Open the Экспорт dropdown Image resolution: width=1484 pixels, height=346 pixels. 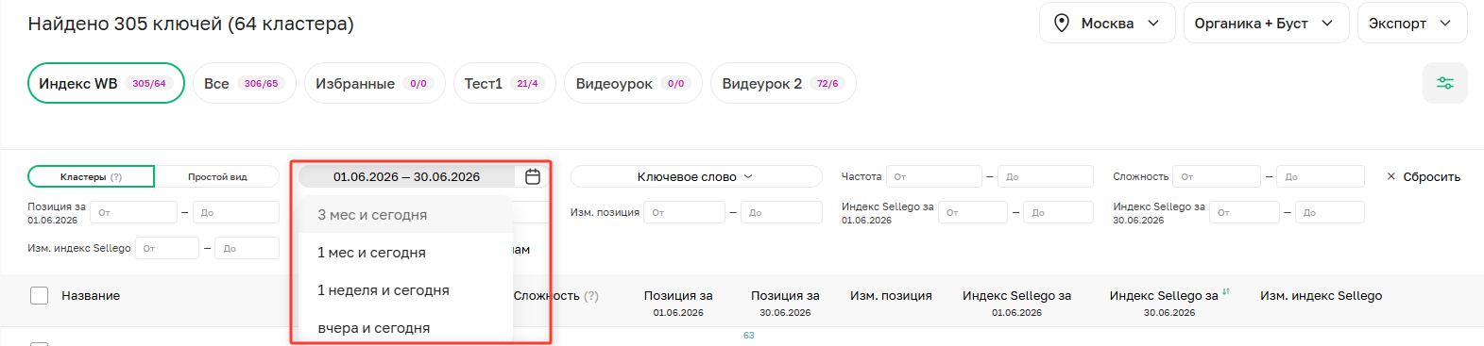click(x=1411, y=24)
